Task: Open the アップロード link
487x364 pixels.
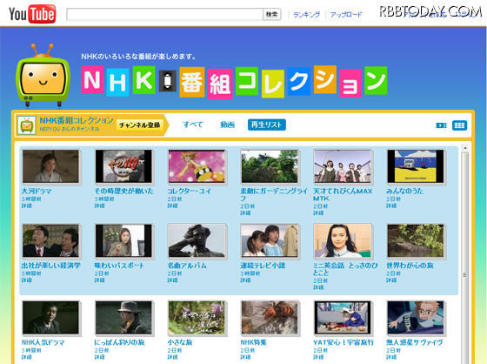Action: [346, 14]
